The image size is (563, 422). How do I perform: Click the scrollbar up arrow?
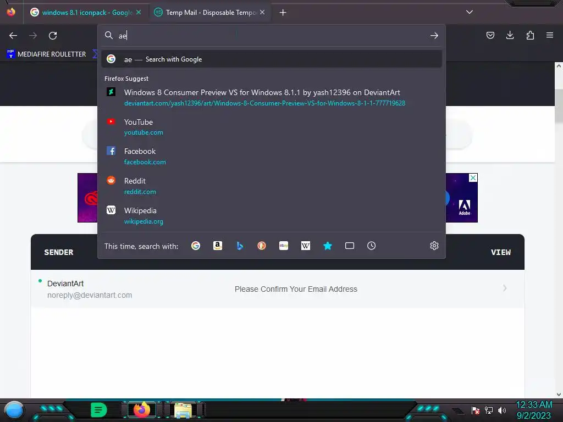tap(559, 66)
